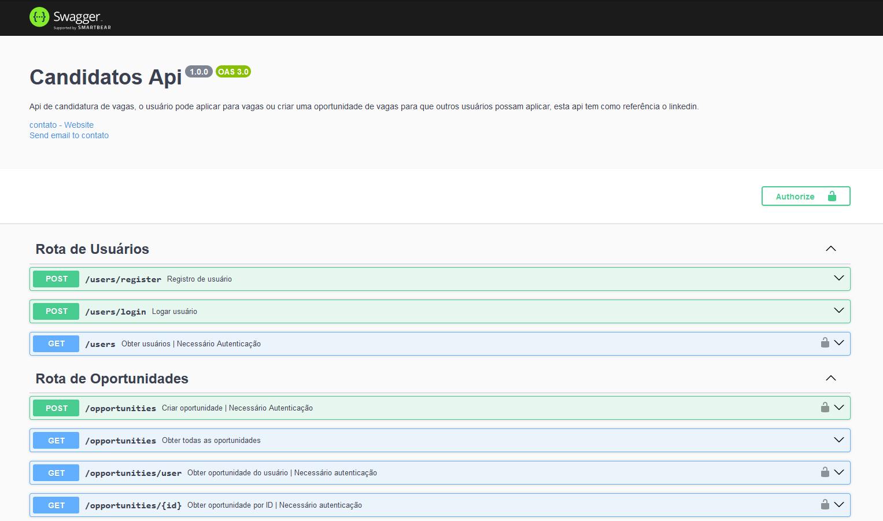Screen dimensions: 883x521
Task: Toggle expansion of GET /opportunities row
Action: (838, 439)
